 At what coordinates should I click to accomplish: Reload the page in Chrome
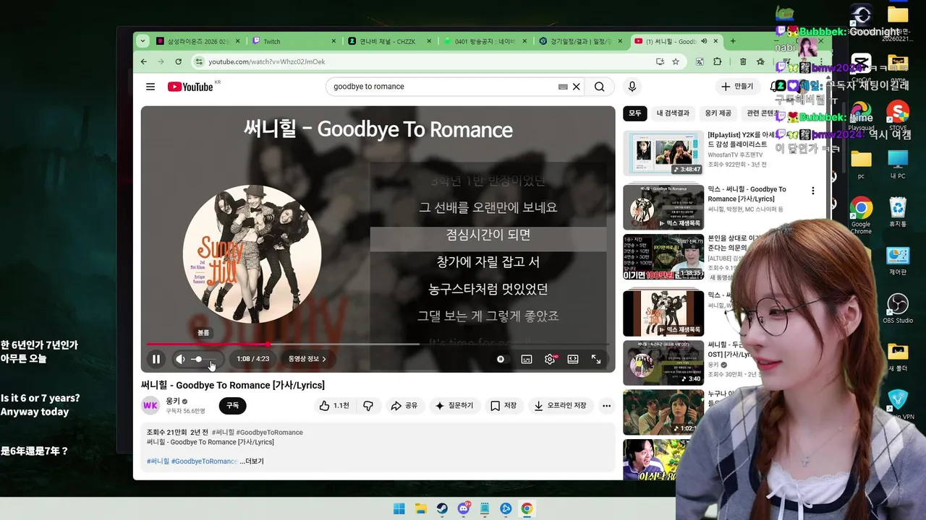pyautogui.click(x=177, y=62)
